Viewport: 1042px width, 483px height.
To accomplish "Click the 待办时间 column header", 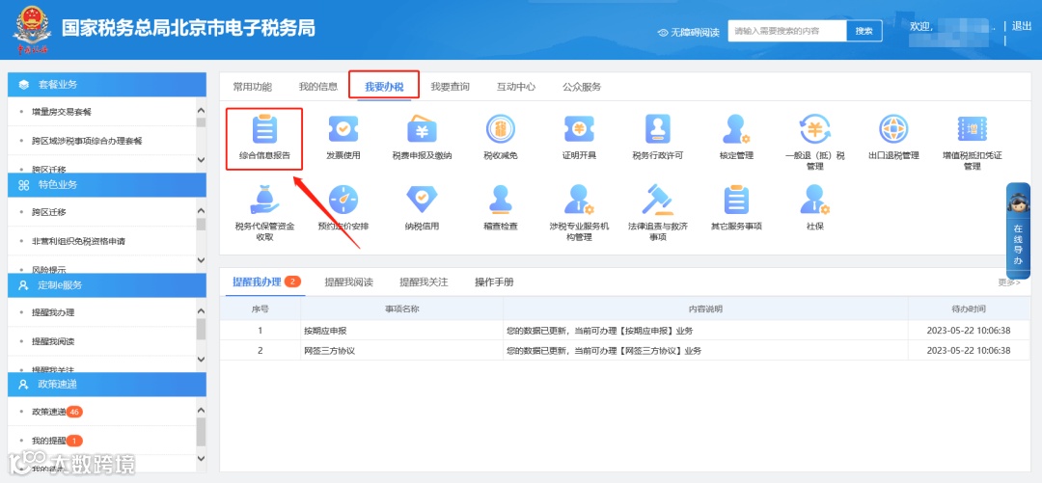I will click(x=969, y=309).
